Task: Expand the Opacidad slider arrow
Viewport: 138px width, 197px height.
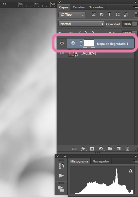Action: tap(135, 24)
